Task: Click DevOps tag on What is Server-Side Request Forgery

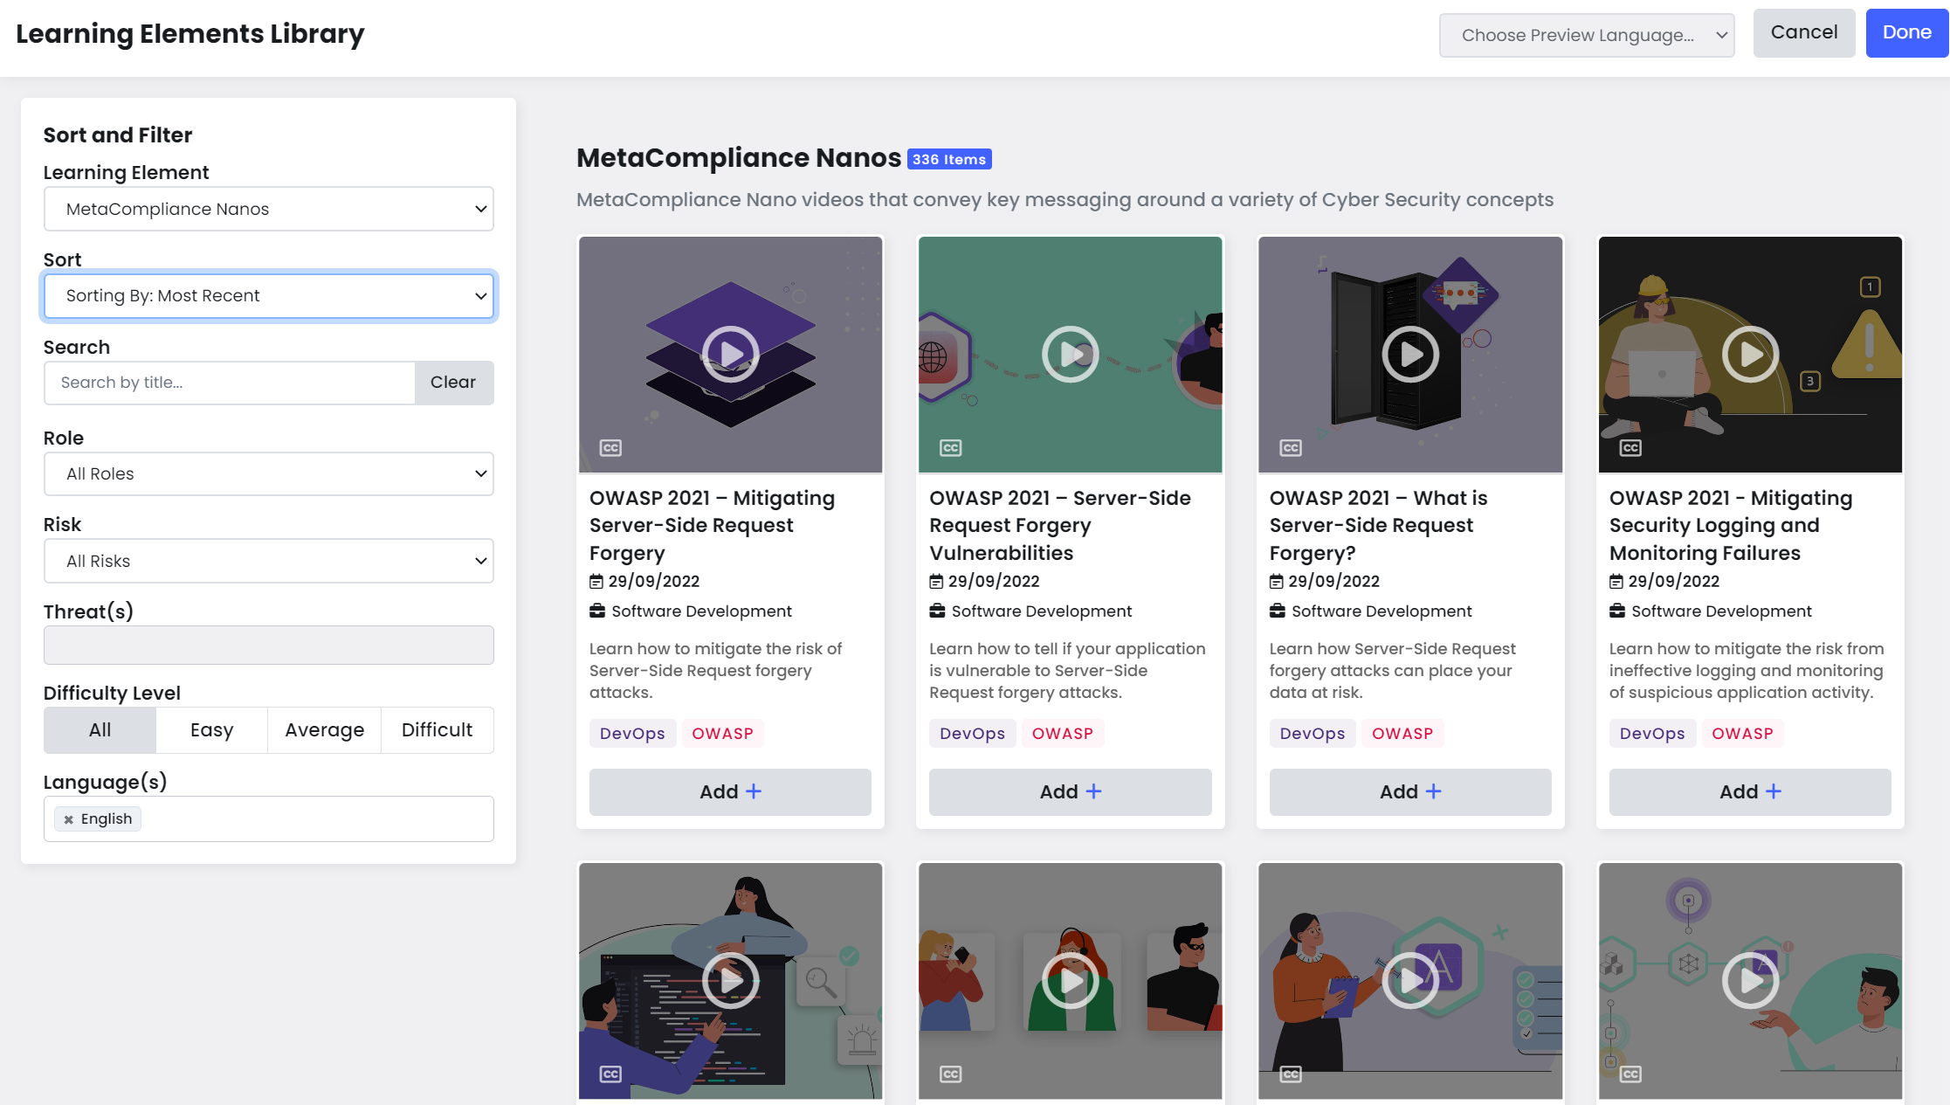Action: (1313, 734)
